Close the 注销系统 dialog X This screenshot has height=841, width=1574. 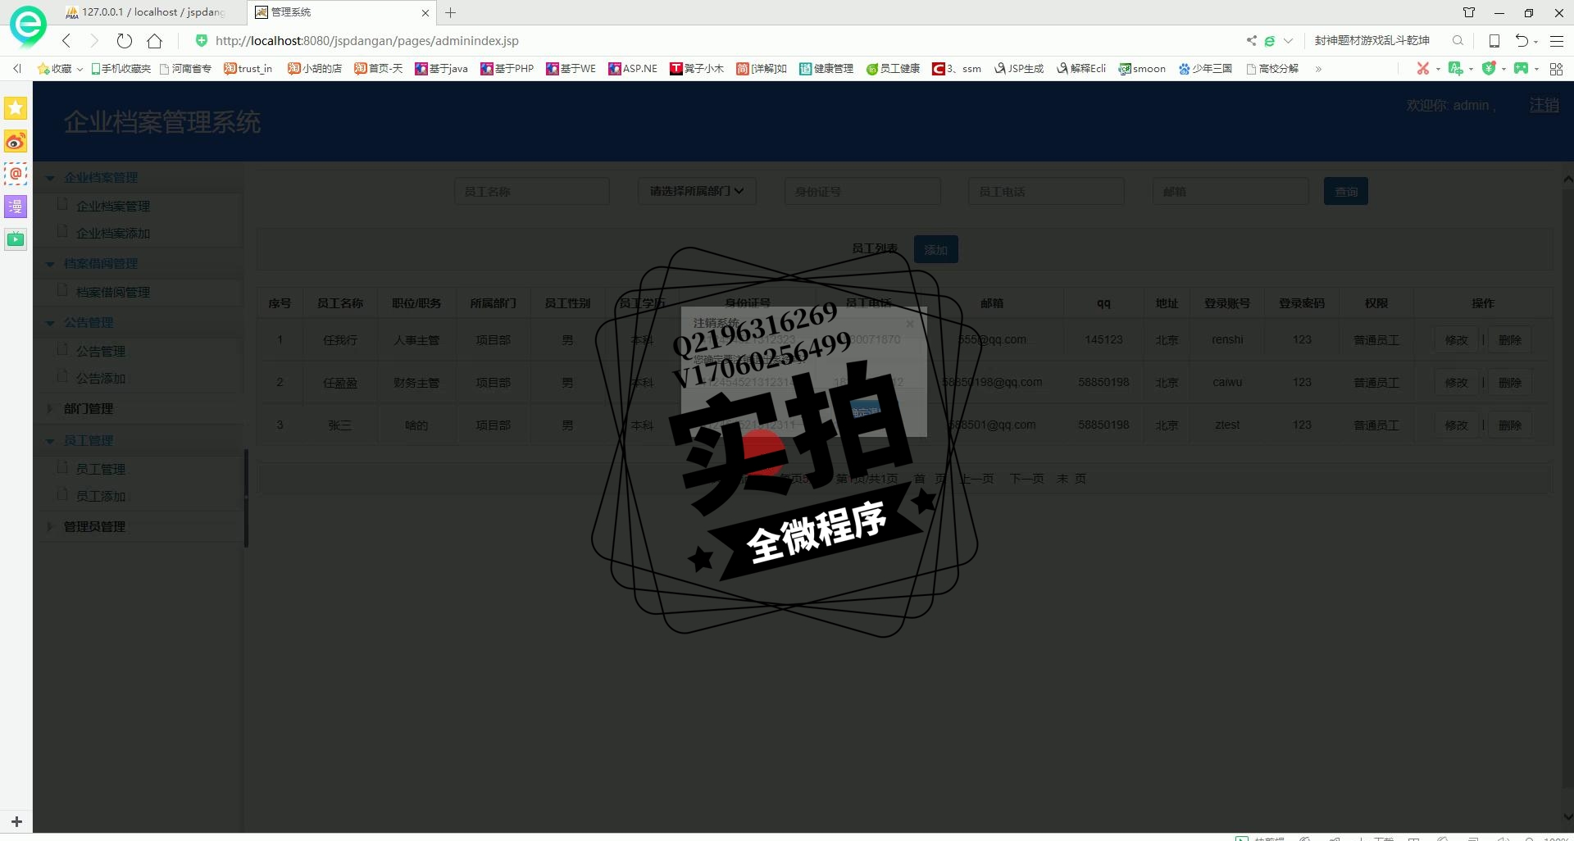click(909, 323)
